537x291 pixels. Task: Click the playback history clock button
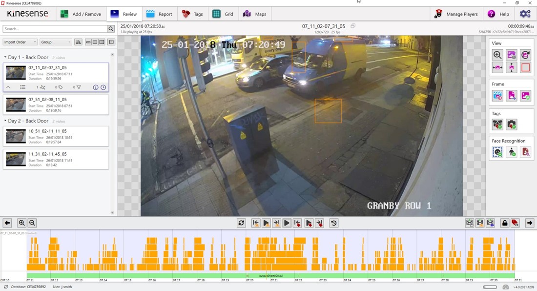pyautogui.click(x=333, y=223)
